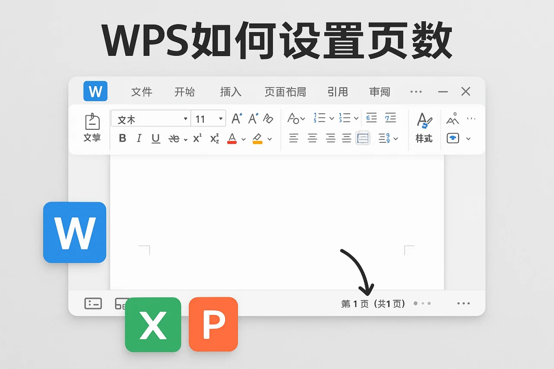Apply bold formatting to text

[122, 138]
